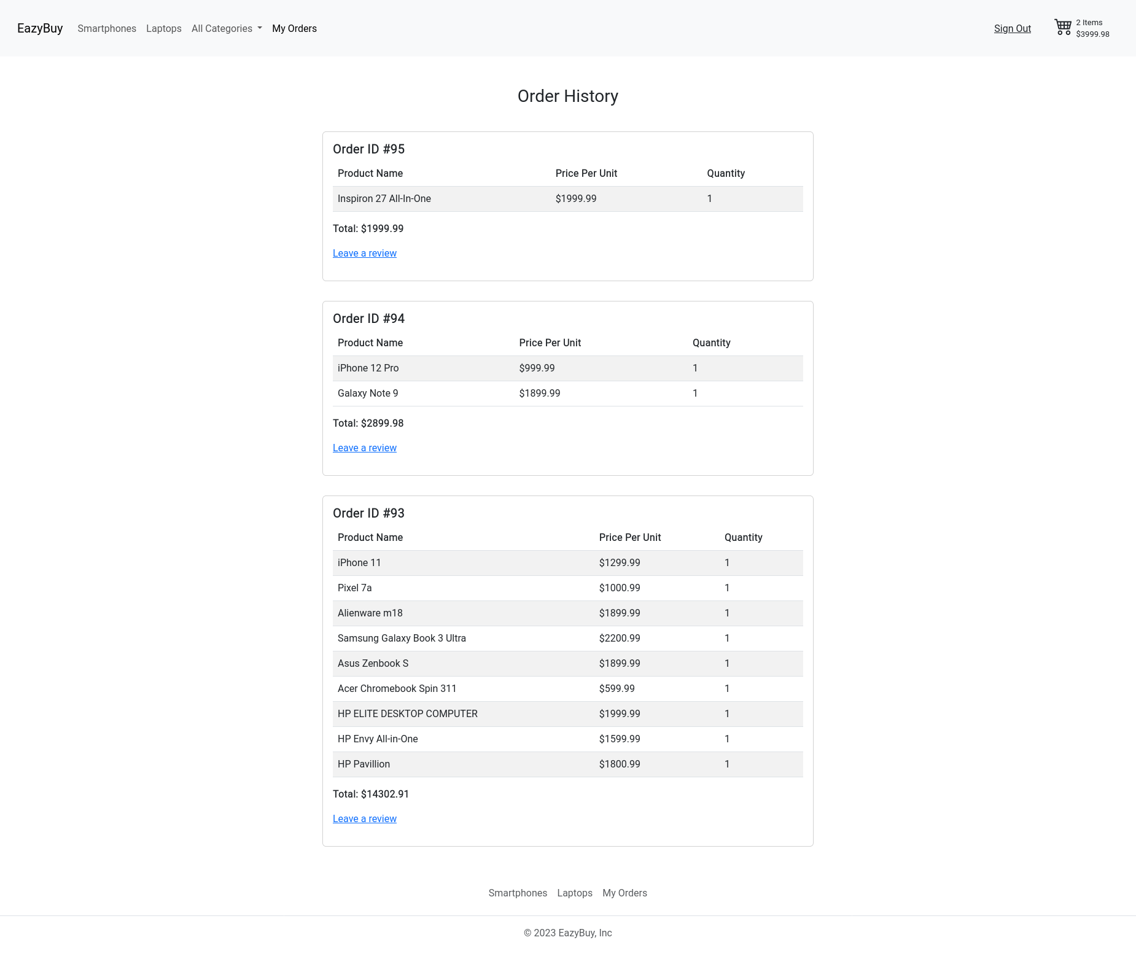Click price '$1899.99' for Galaxy Note 9

point(540,394)
